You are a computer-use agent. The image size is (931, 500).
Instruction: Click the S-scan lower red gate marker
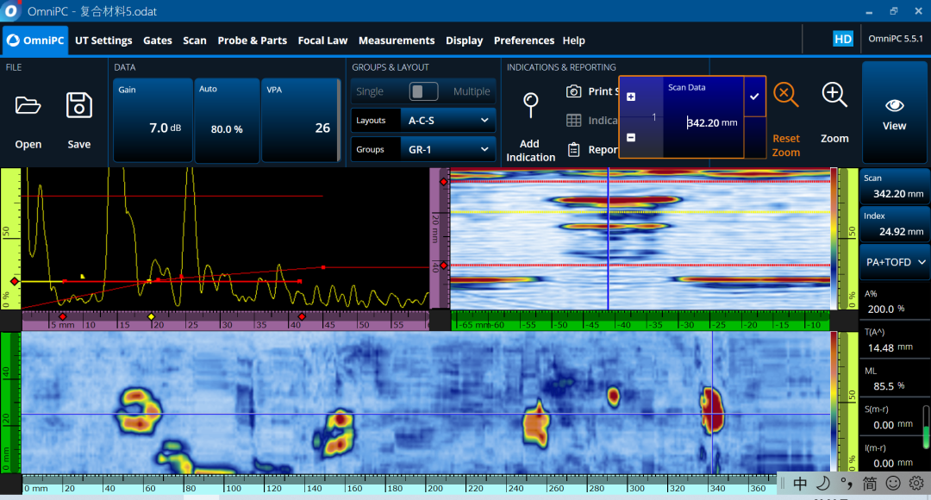444,266
